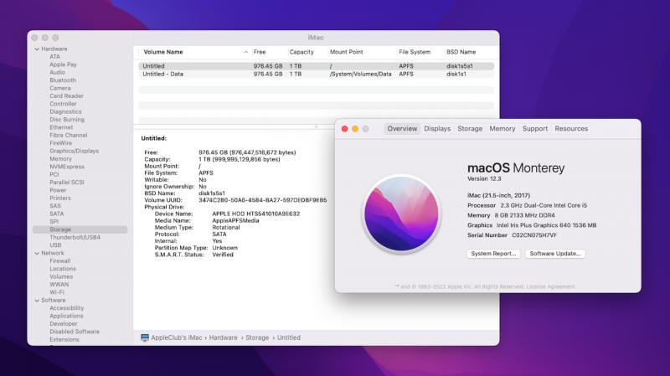Select Applications under Software
The width and height of the screenshot is (670, 376).
coord(66,317)
